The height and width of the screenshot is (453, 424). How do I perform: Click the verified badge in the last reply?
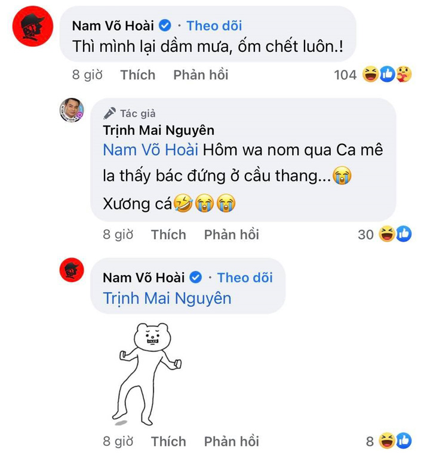pyautogui.click(x=196, y=278)
